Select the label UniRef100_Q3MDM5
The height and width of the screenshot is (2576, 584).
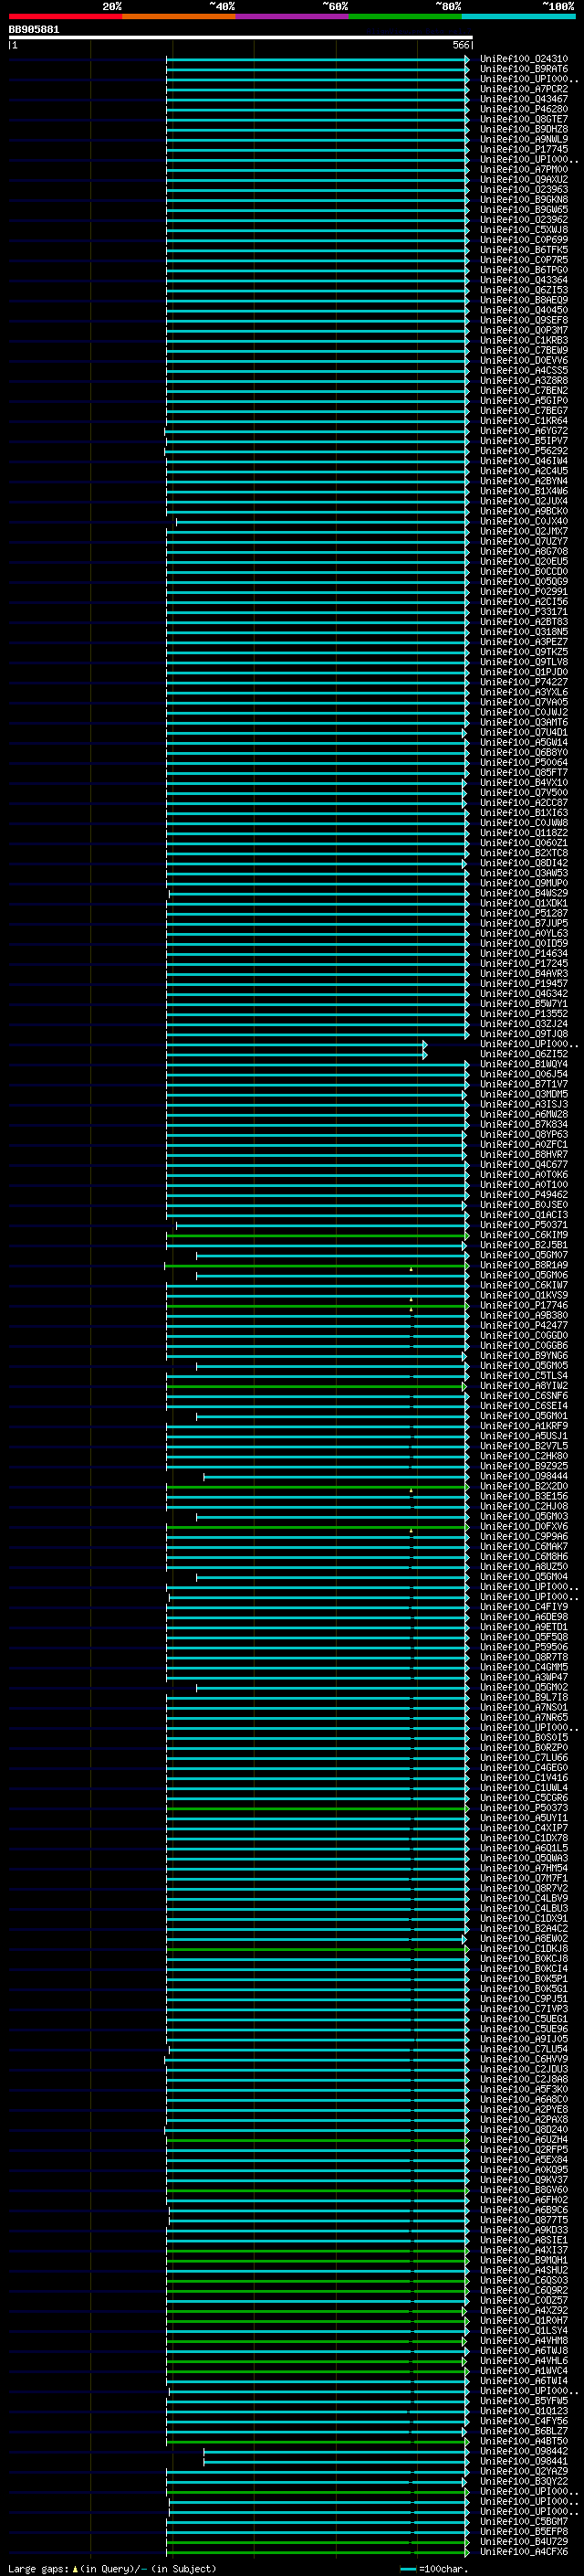coord(524,1094)
